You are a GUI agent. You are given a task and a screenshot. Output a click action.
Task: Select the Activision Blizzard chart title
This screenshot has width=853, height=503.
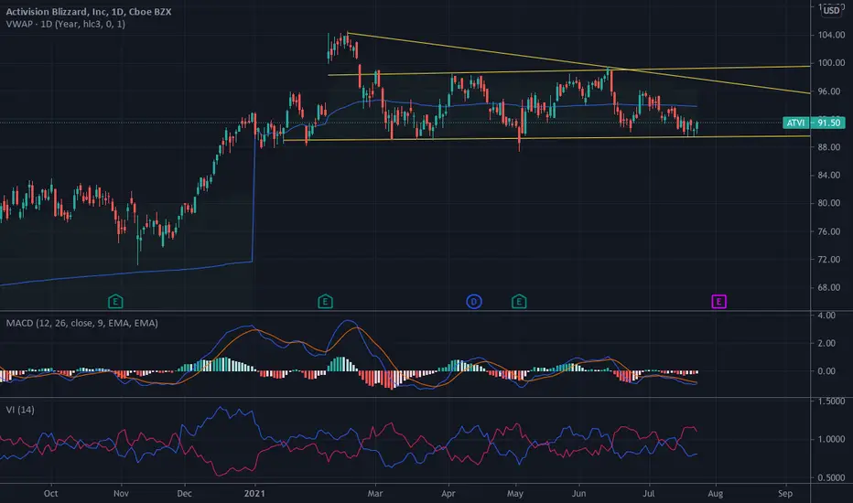click(x=89, y=11)
